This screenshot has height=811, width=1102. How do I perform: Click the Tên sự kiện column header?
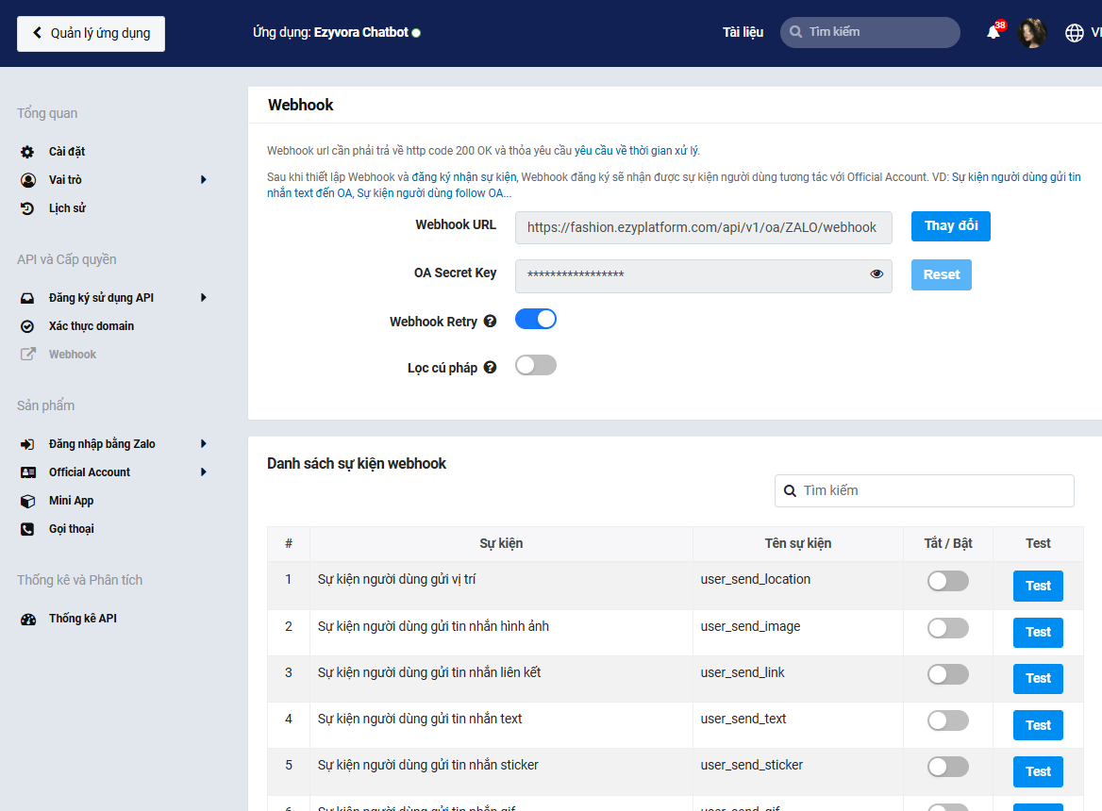[797, 543]
